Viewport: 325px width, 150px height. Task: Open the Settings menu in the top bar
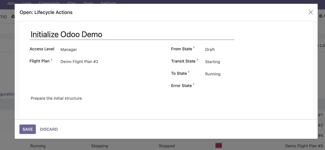(x=108, y=3)
